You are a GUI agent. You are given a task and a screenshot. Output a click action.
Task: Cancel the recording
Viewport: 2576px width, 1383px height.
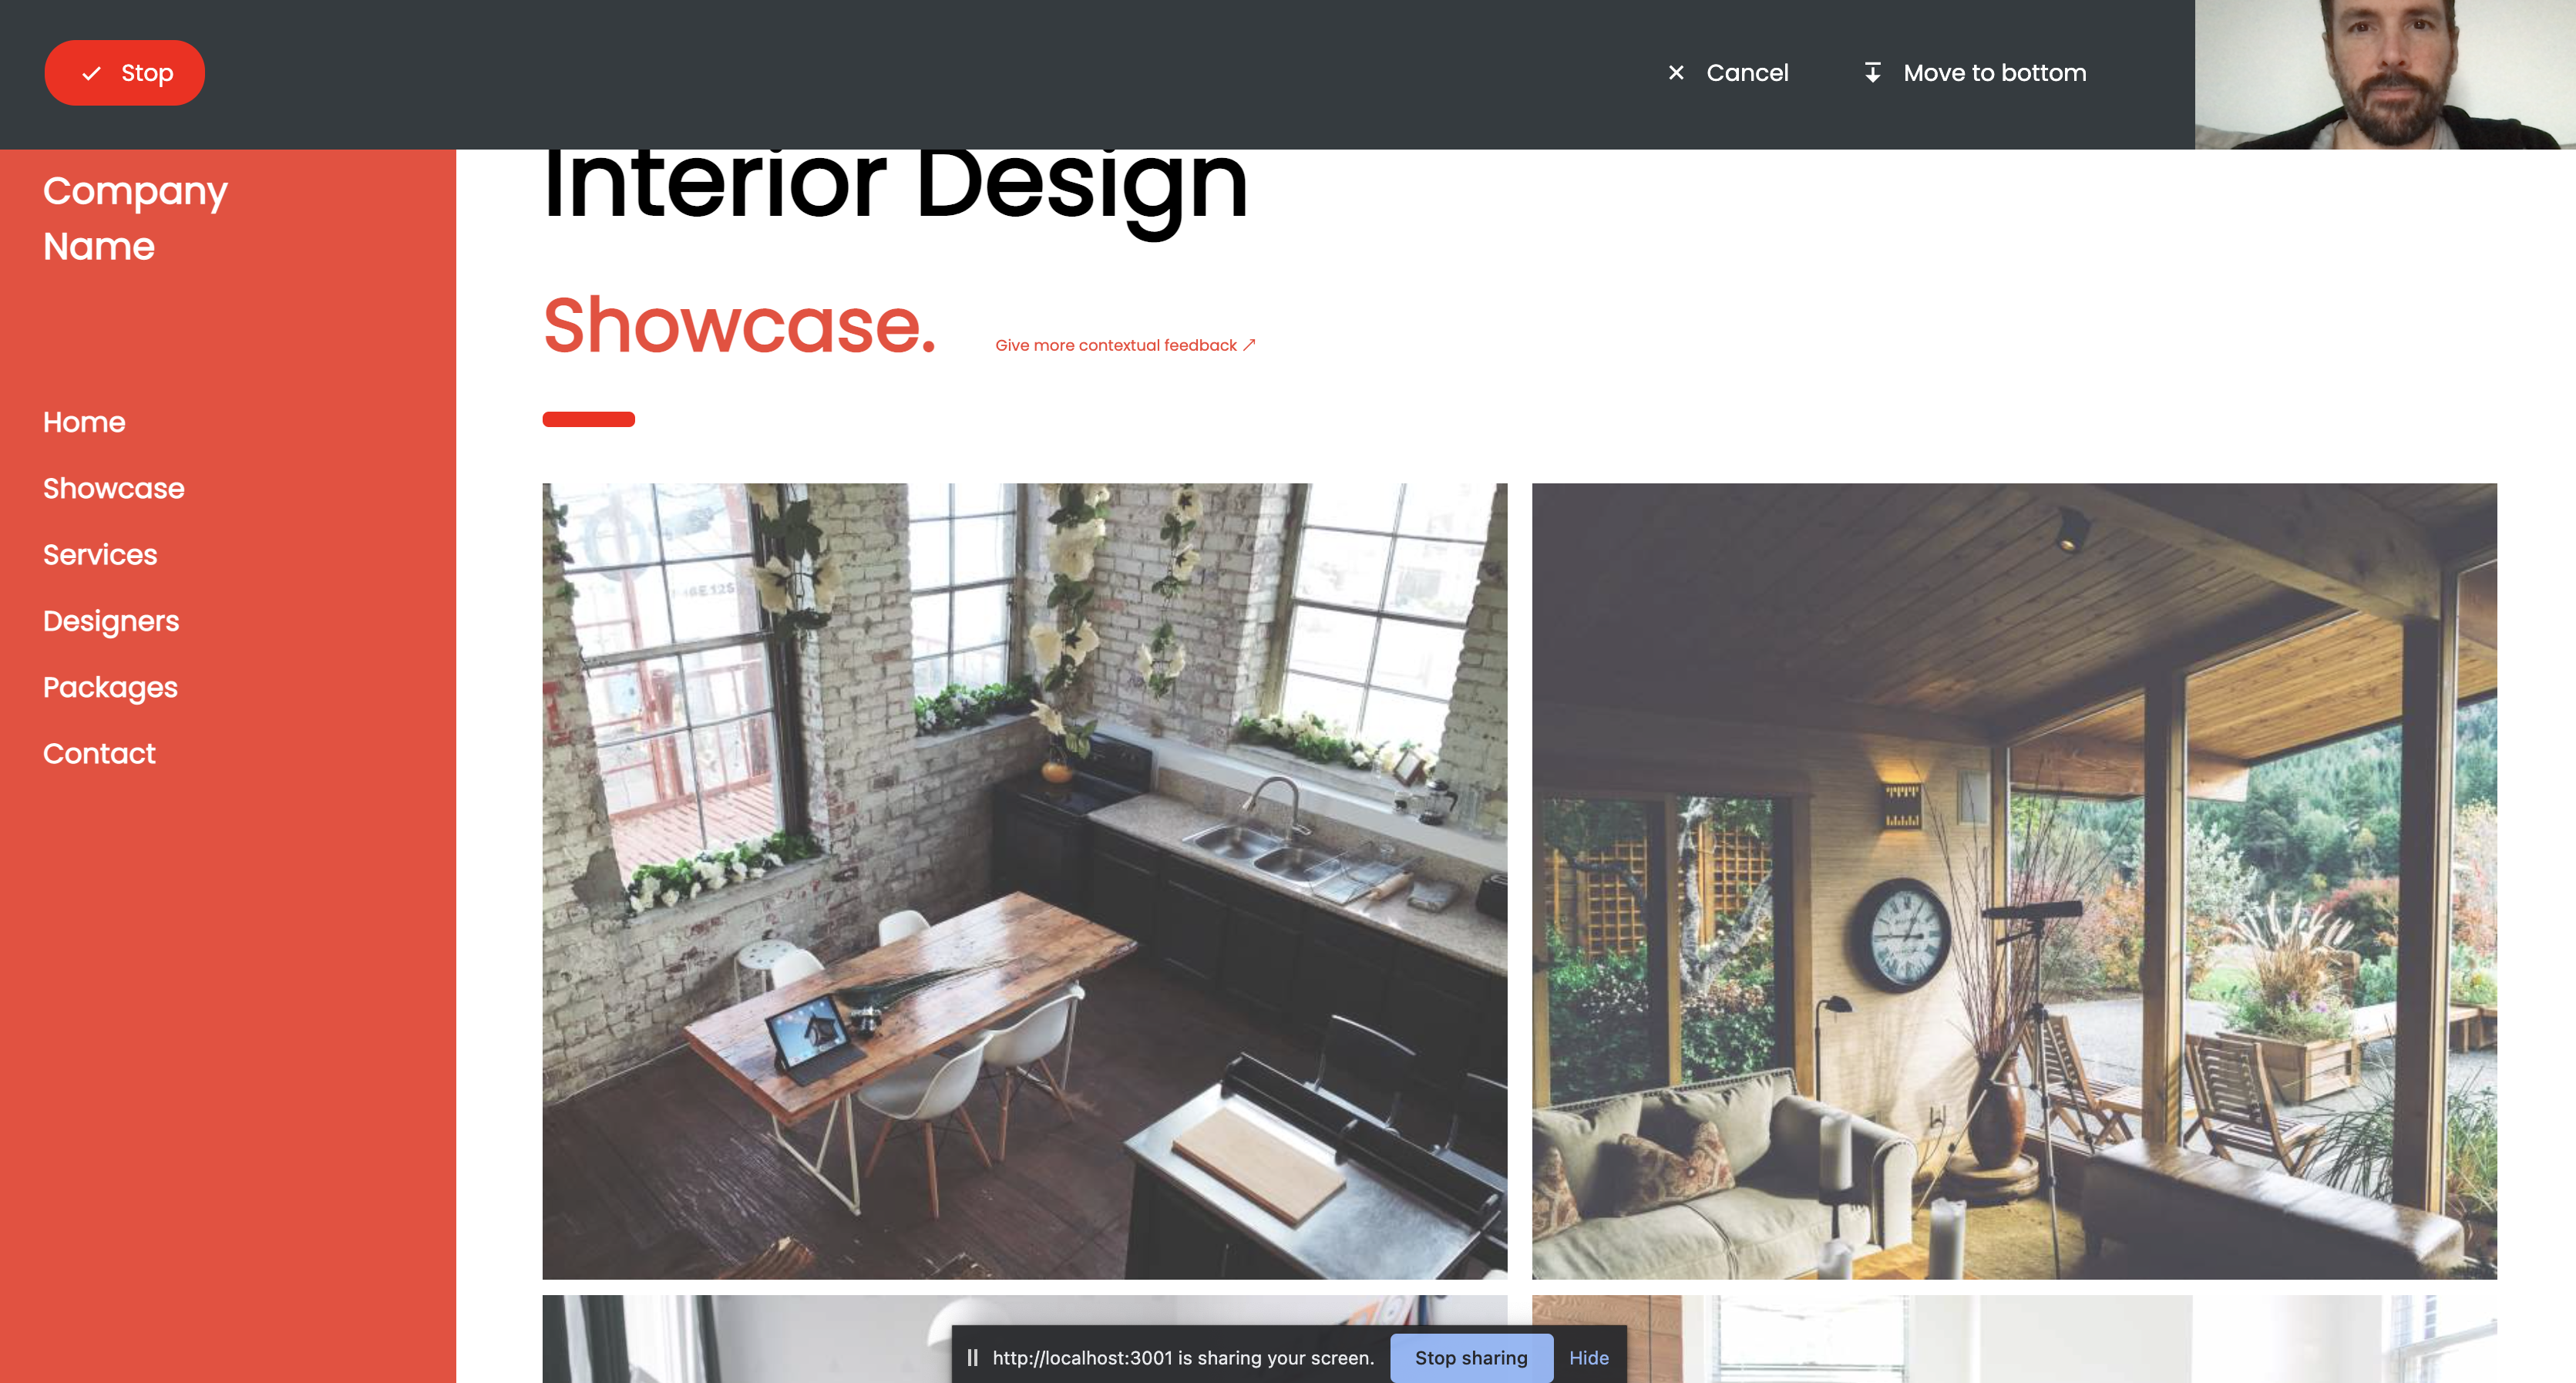[x=1728, y=73]
